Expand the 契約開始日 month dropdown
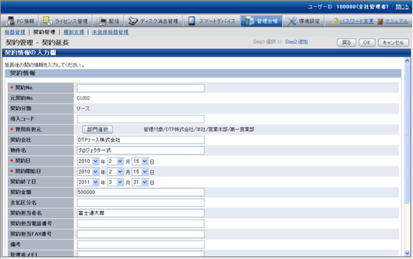 click(x=120, y=171)
